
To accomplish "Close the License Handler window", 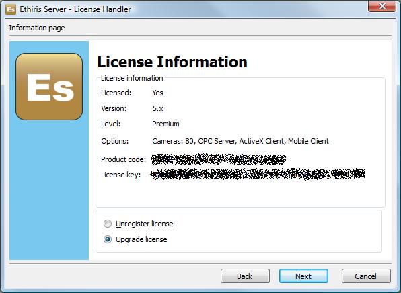I will [382, 6].
